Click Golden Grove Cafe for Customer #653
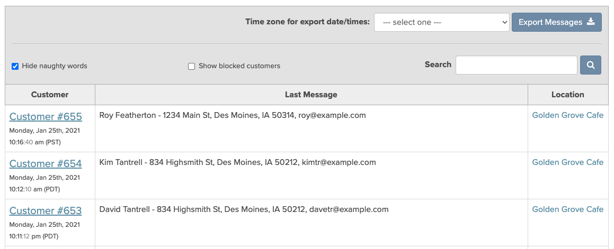614x249 pixels. click(x=567, y=209)
